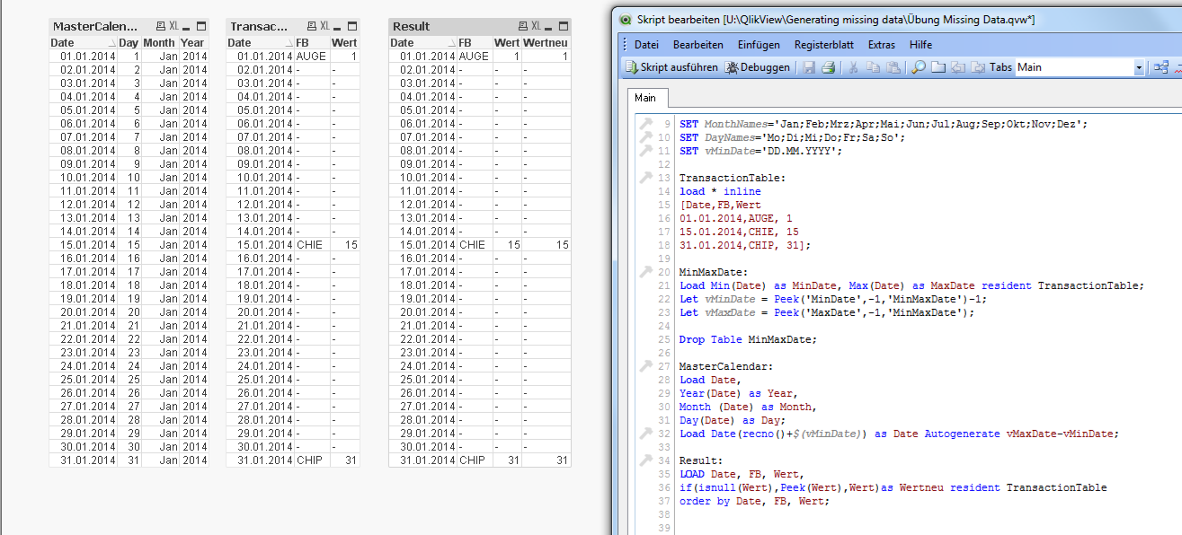The image size is (1182, 535).
Task: Open the Registerblatt menu
Action: (825, 45)
